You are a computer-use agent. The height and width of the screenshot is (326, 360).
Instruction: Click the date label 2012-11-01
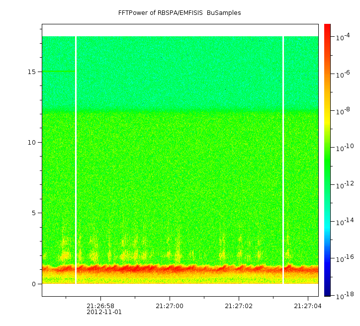[104, 312]
